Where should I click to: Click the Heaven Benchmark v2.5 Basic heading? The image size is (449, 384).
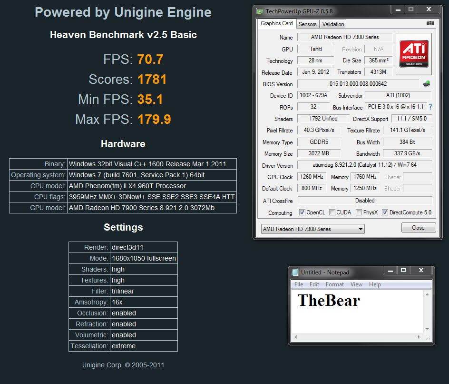pos(123,35)
